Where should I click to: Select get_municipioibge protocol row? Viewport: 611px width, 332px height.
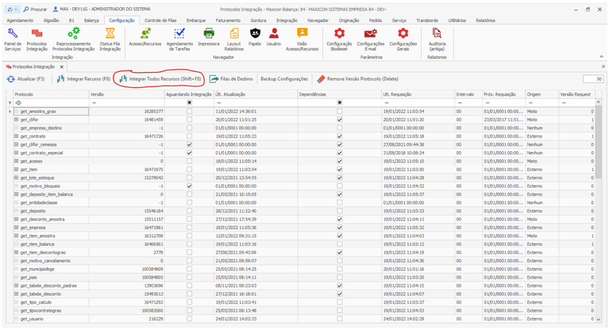coord(305,269)
